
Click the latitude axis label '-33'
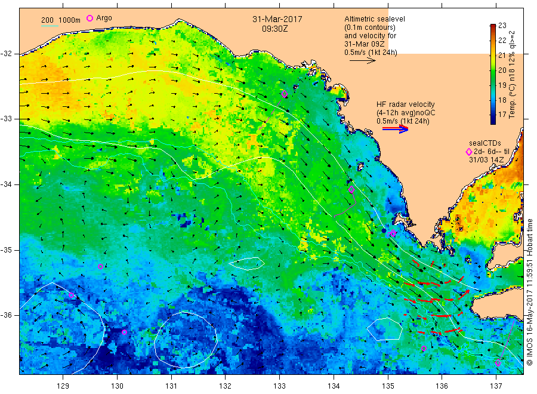6,119
